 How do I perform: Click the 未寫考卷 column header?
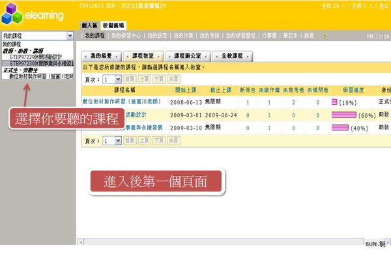293,90
